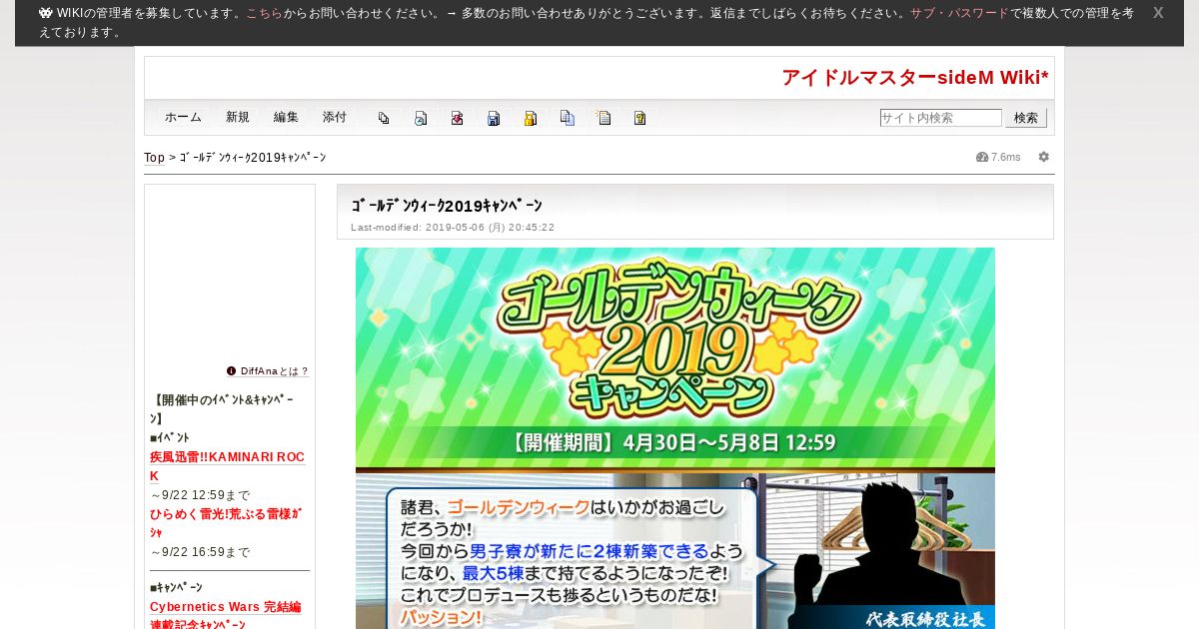This screenshot has width=1199, height=629.
Task: Click the ■イベント sidebar label
Action: point(170,437)
